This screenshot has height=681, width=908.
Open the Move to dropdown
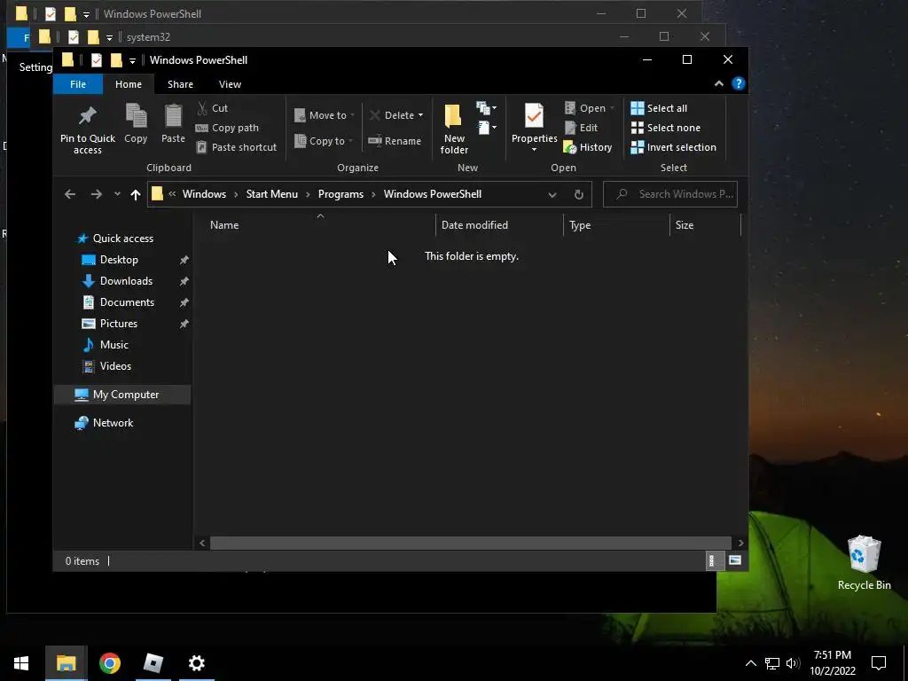click(x=325, y=115)
